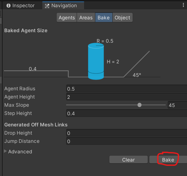Click the Clear button
This screenshot has width=187, height=176.
(x=128, y=160)
